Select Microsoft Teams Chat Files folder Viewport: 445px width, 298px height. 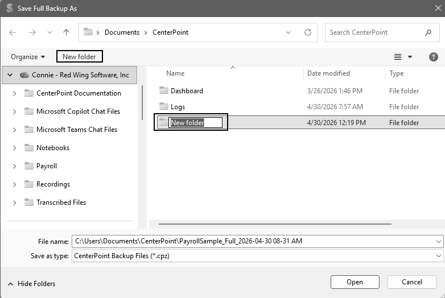pyautogui.click(x=77, y=130)
